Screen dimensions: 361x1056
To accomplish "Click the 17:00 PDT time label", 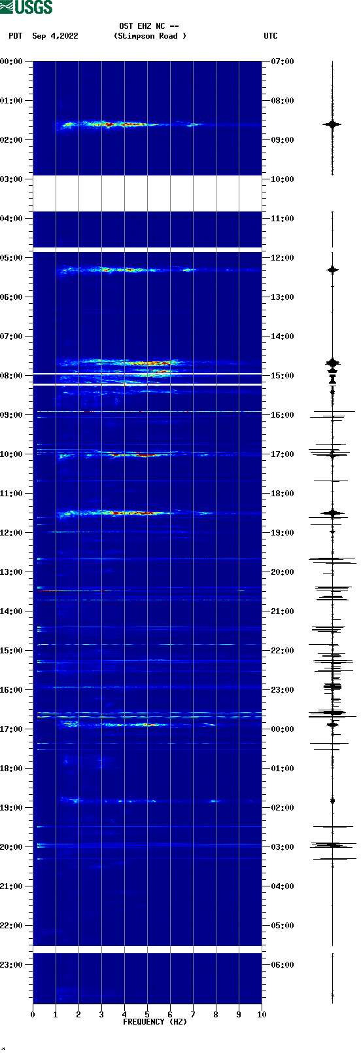I will click(12, 729).
